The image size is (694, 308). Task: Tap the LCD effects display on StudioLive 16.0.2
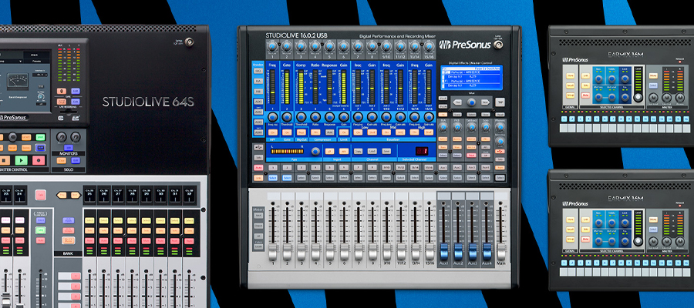click(x=471, y=78)
